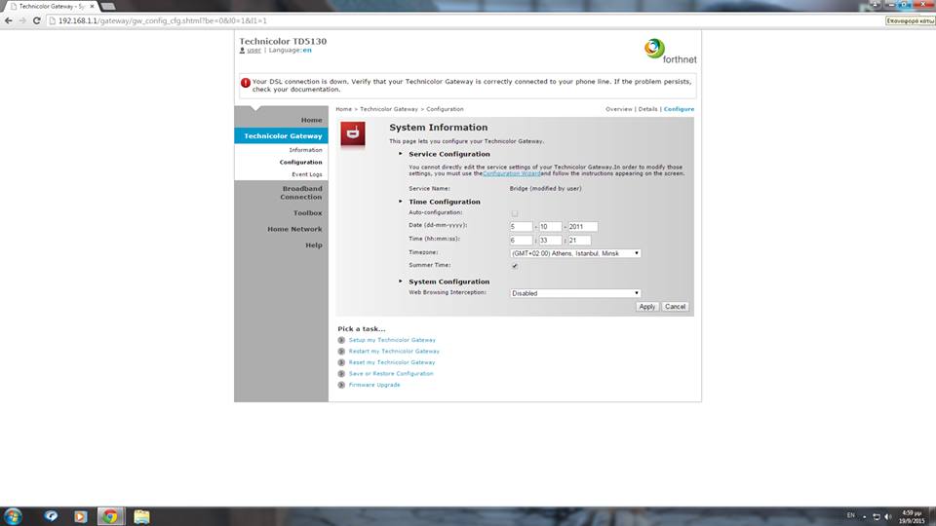
Task: Open the Configuration submenu item
Action: [301, 163]
